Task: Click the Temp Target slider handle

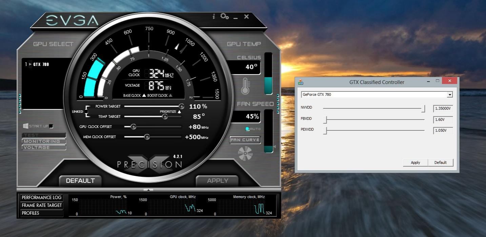Action: click(165, 116)
